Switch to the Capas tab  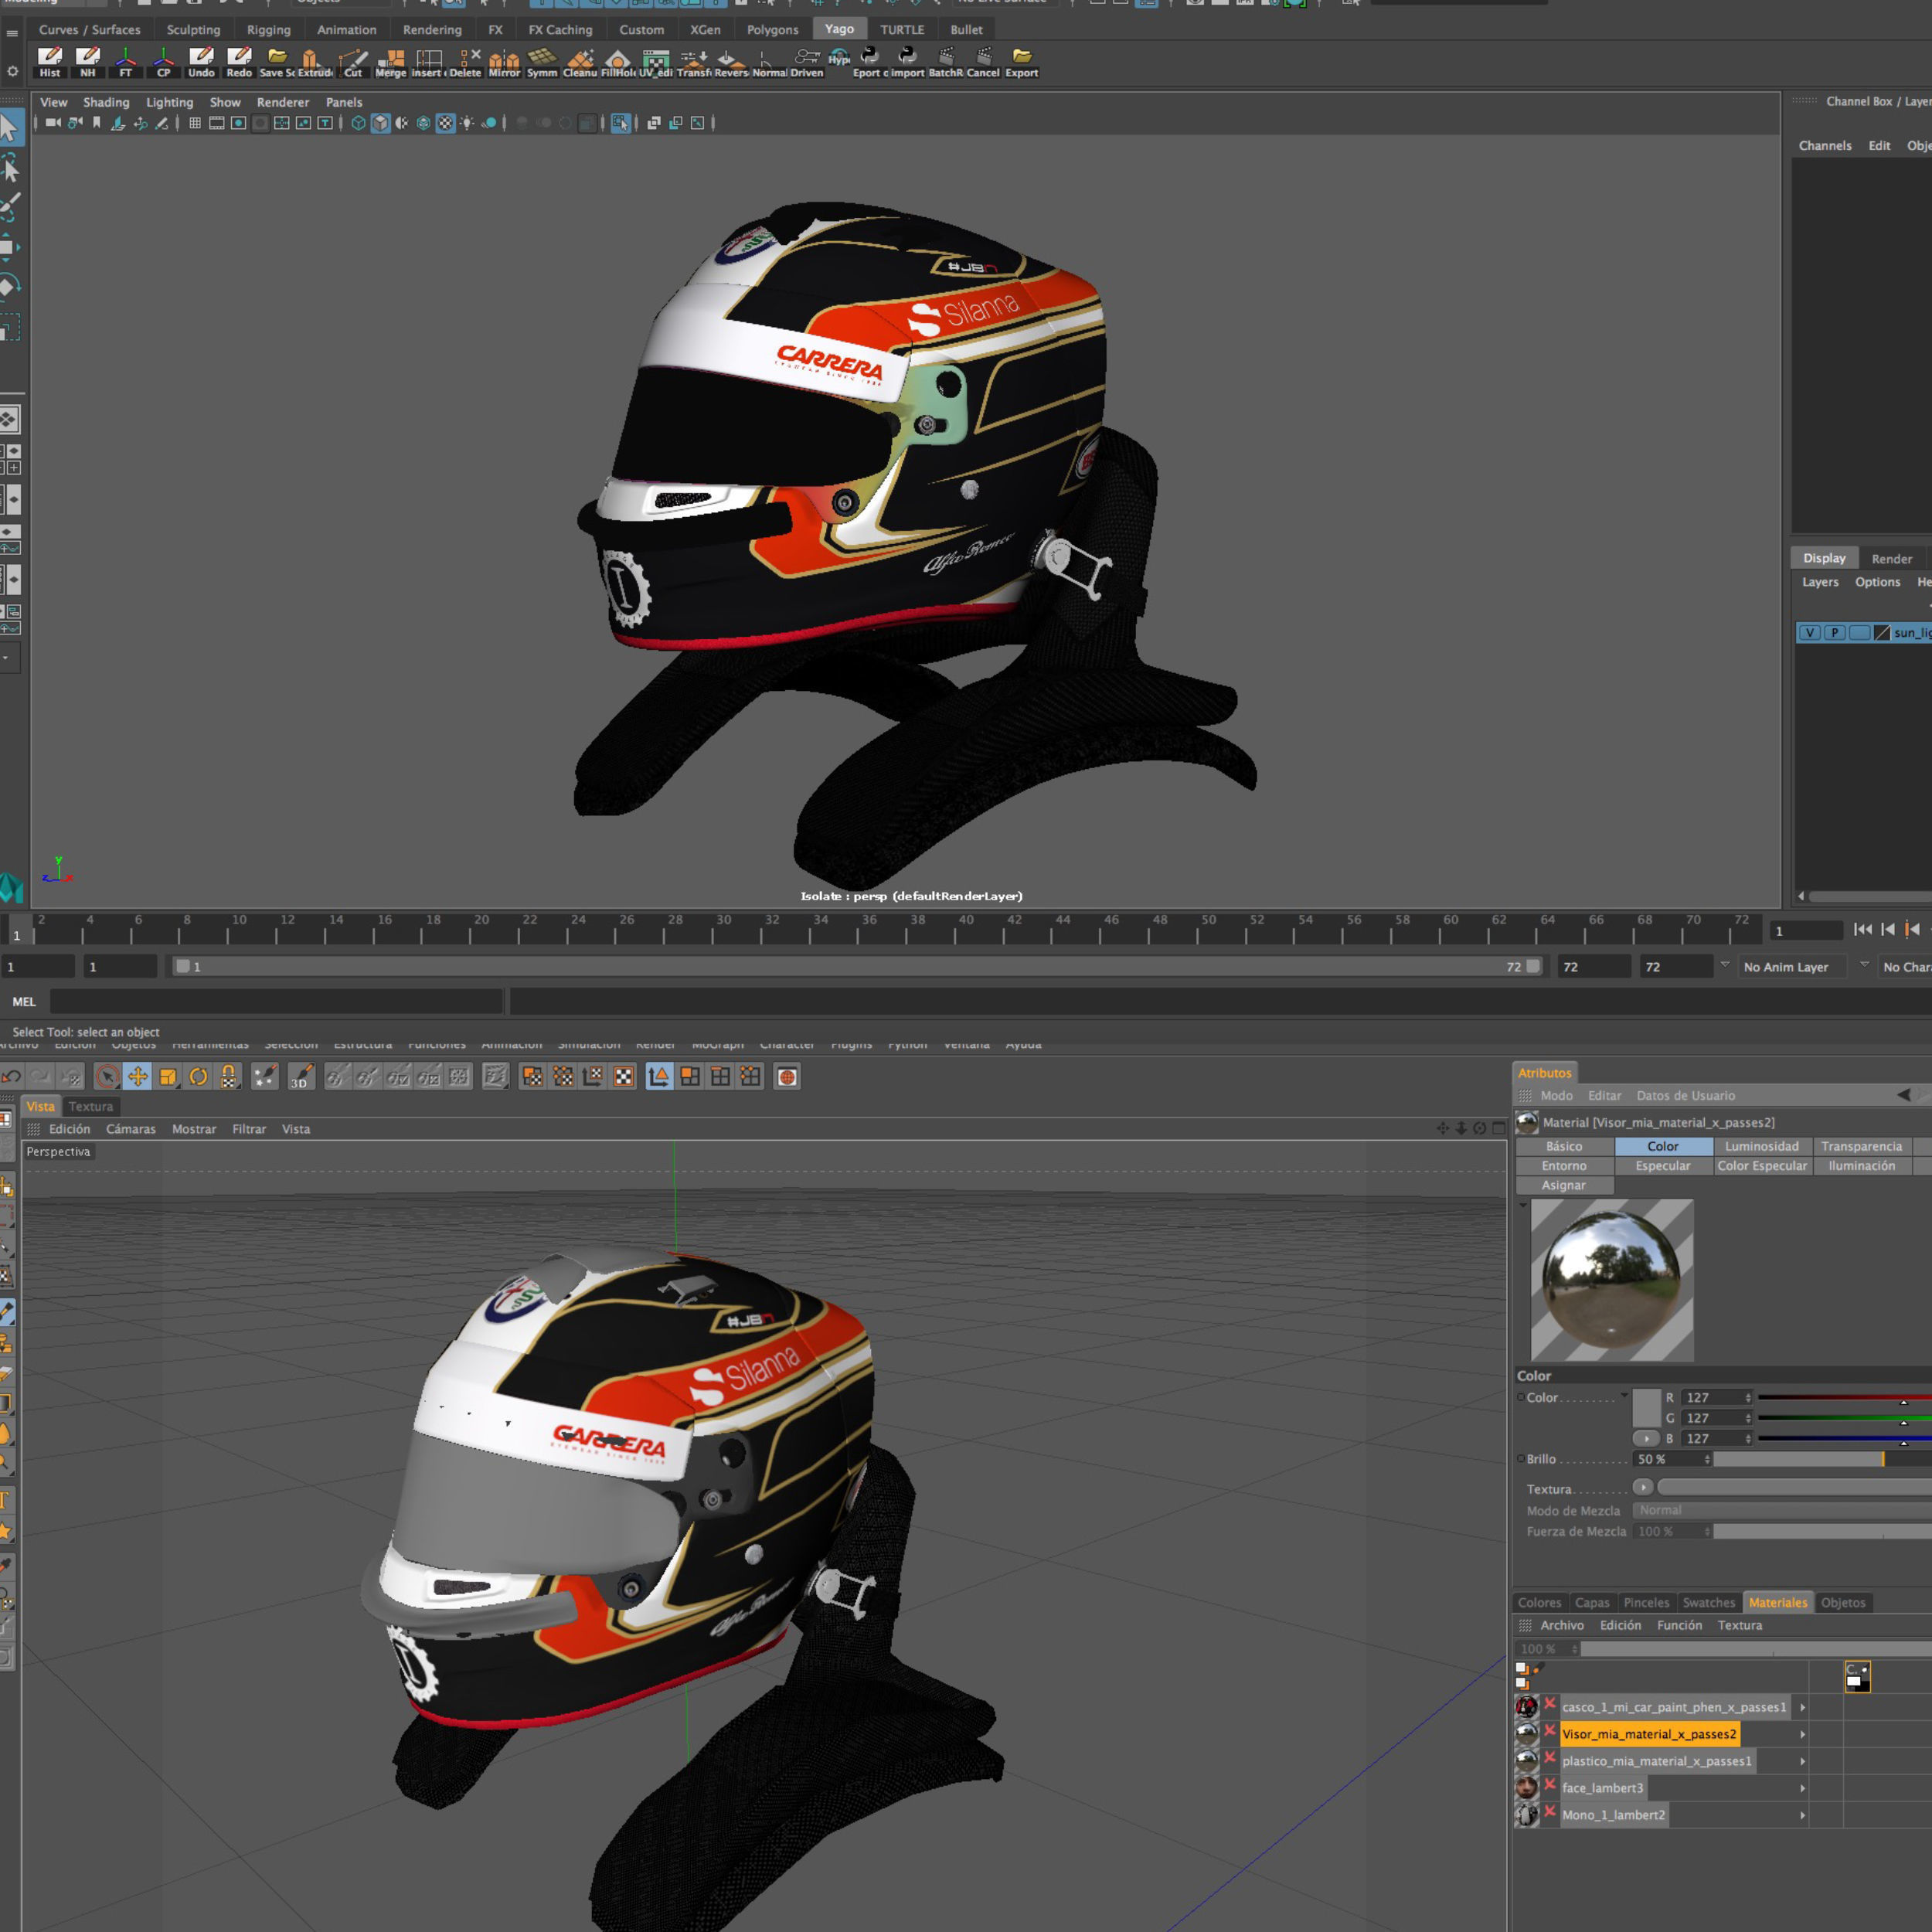tap(1592, 1602)
